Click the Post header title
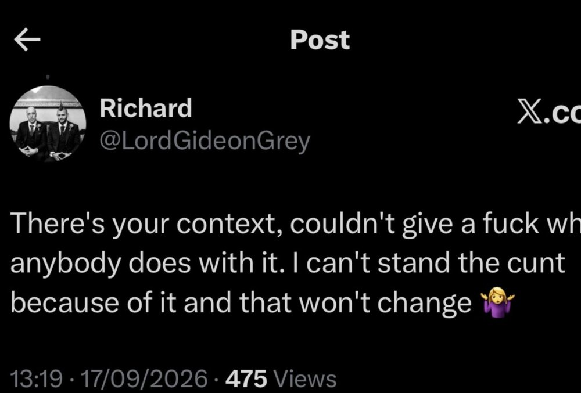 [x=320, y=39]
